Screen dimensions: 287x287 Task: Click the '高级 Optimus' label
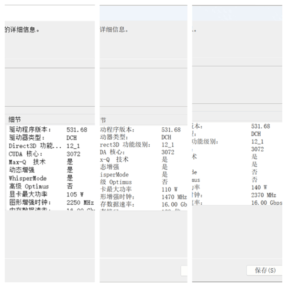click(x=29, y=187)
